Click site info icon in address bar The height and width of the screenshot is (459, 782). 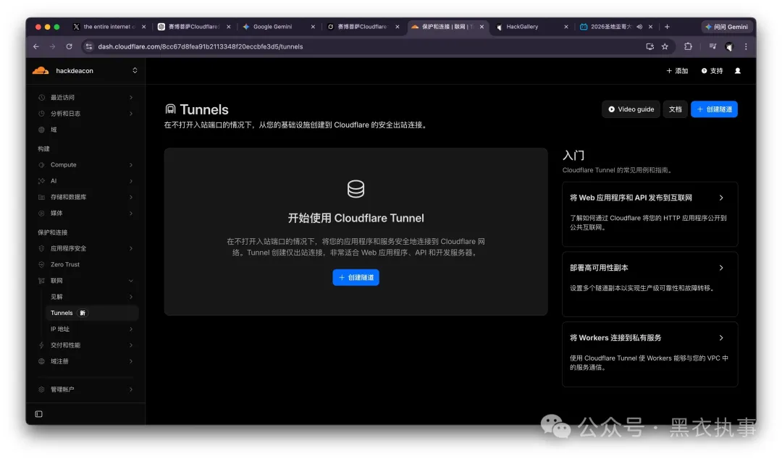pos(88,46)
